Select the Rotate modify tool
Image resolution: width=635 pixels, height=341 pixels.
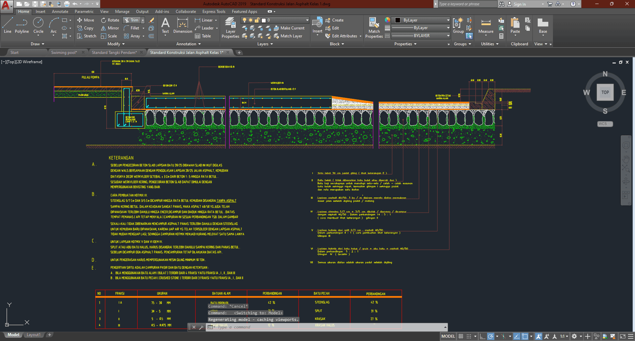click(110, 20)
